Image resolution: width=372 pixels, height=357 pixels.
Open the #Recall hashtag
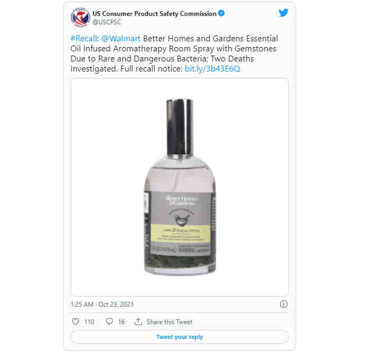pos(84,39)
